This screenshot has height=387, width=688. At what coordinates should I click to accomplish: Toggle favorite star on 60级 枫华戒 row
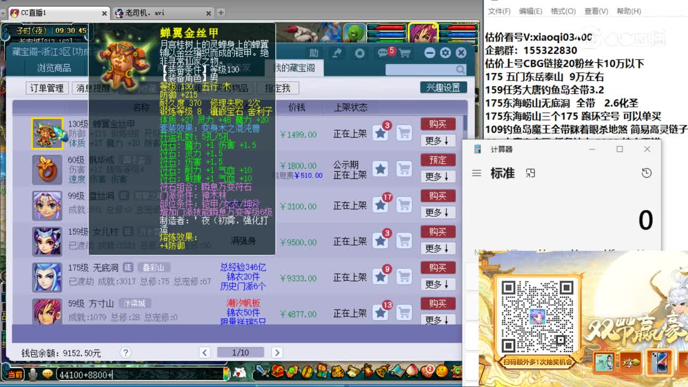click(x=381, y=169)
